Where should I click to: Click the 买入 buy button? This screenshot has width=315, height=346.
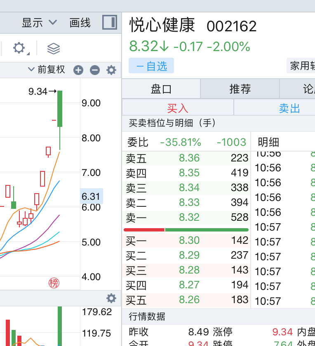[178, 108]
